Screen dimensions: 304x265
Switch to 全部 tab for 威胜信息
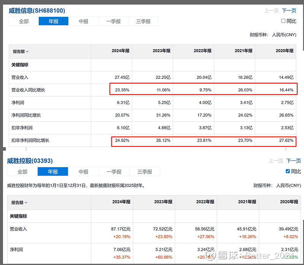pyautogui.click(x=24, y=21)
